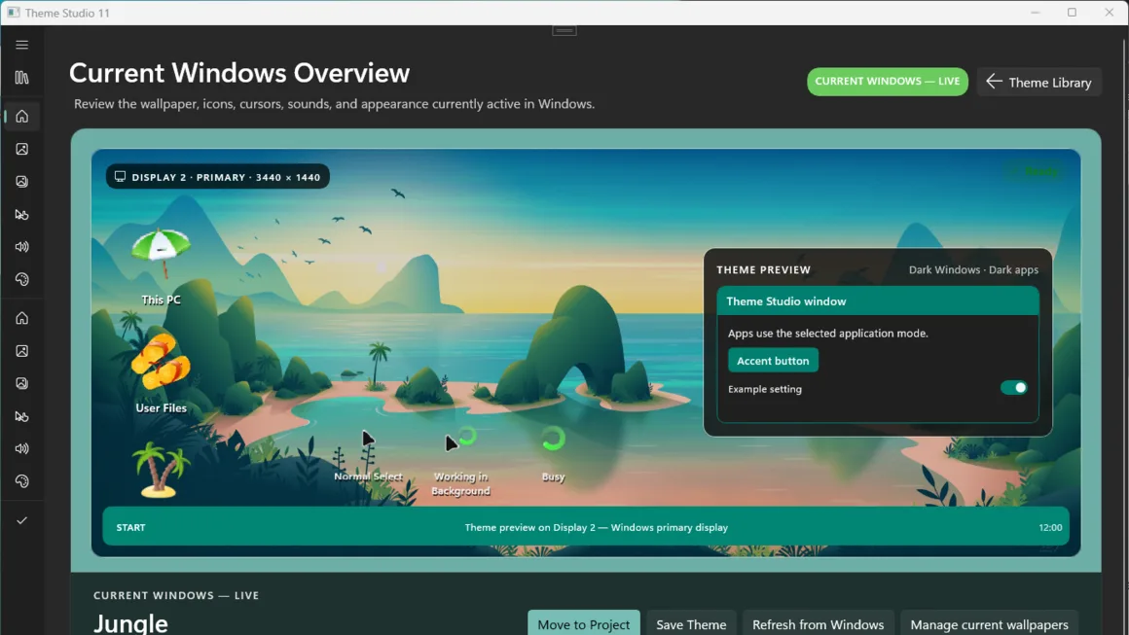Click the 'Current Windows Overview' heading
The image size is (1129, 635).
(239, 73)
